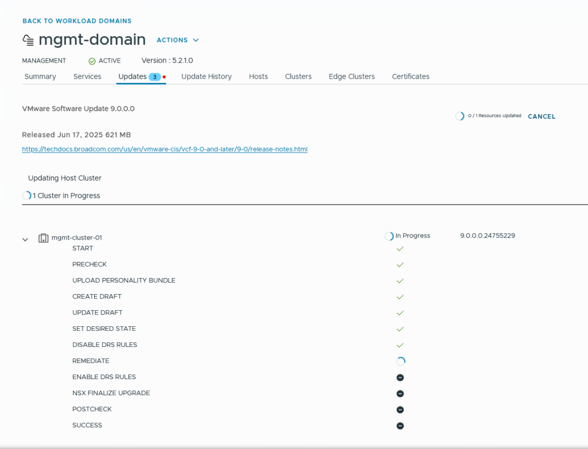Click the Updates tab count badge
This screenshot has width=588, height=449.
154,77
